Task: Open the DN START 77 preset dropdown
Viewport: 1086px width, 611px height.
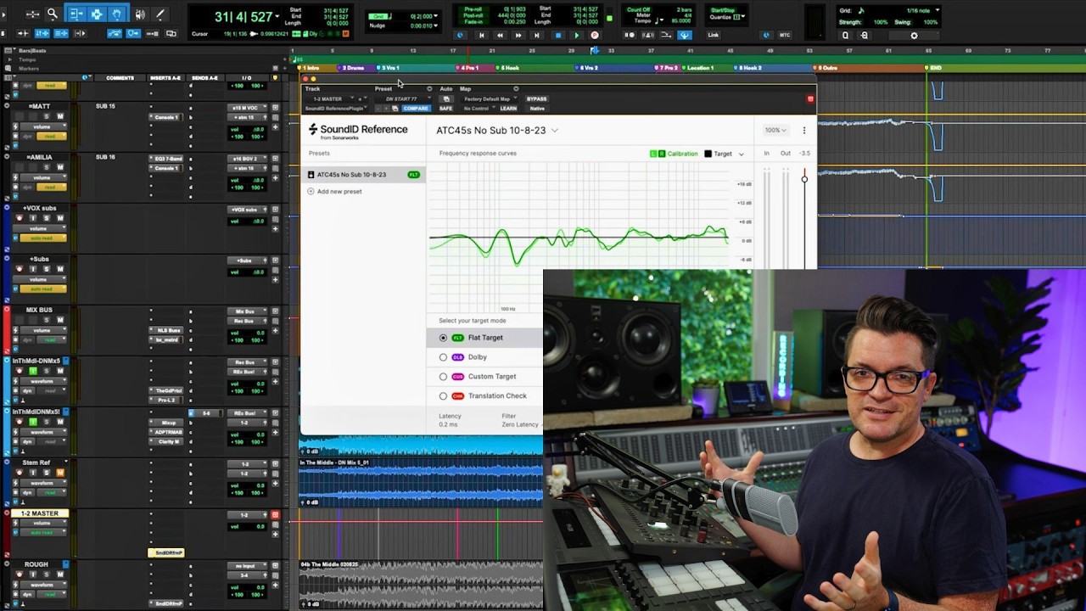Action: 405,98
